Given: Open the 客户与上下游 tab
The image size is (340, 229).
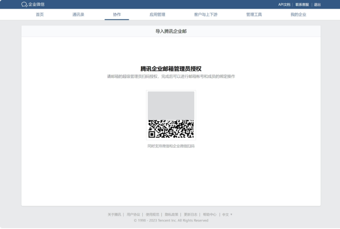Looking at the screenshot, I should [x=205, y=15].
